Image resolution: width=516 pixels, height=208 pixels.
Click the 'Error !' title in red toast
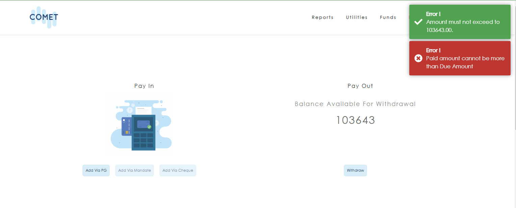tap(433, 50)
